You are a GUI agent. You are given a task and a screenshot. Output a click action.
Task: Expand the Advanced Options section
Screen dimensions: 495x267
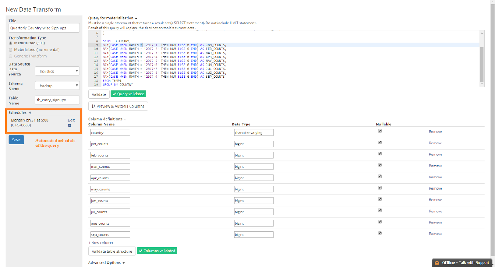coord(106,262)
